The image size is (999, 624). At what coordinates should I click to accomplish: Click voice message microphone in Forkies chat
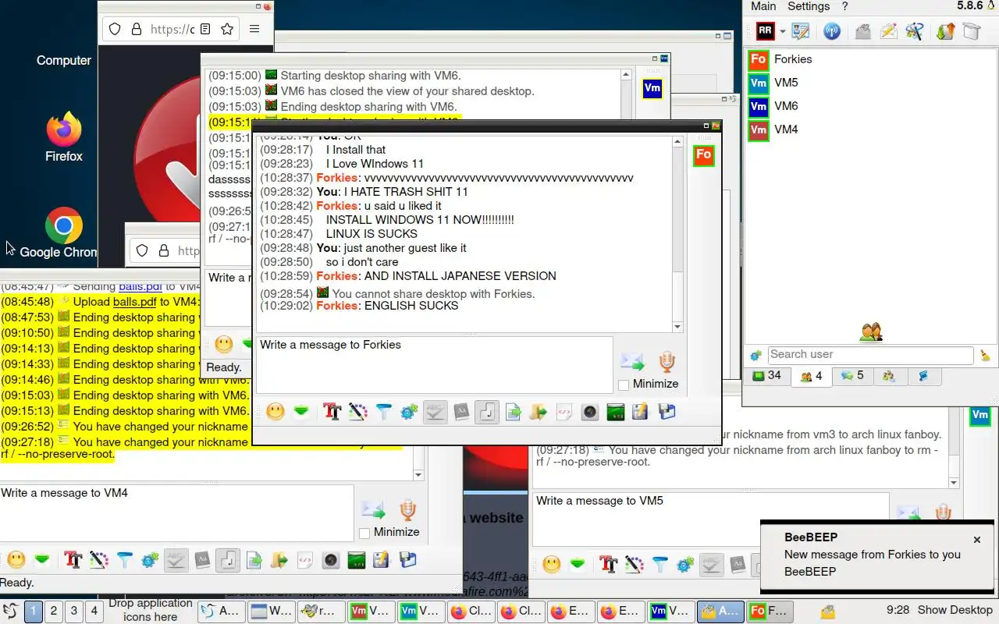(666, 361)
